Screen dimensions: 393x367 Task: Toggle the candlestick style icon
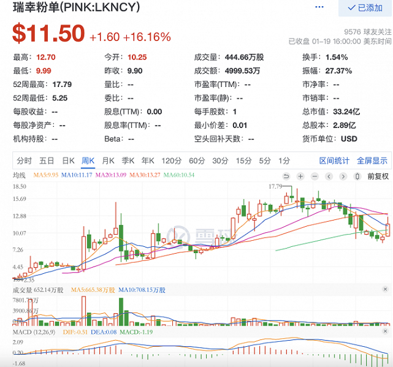click(x=357, y=176)
